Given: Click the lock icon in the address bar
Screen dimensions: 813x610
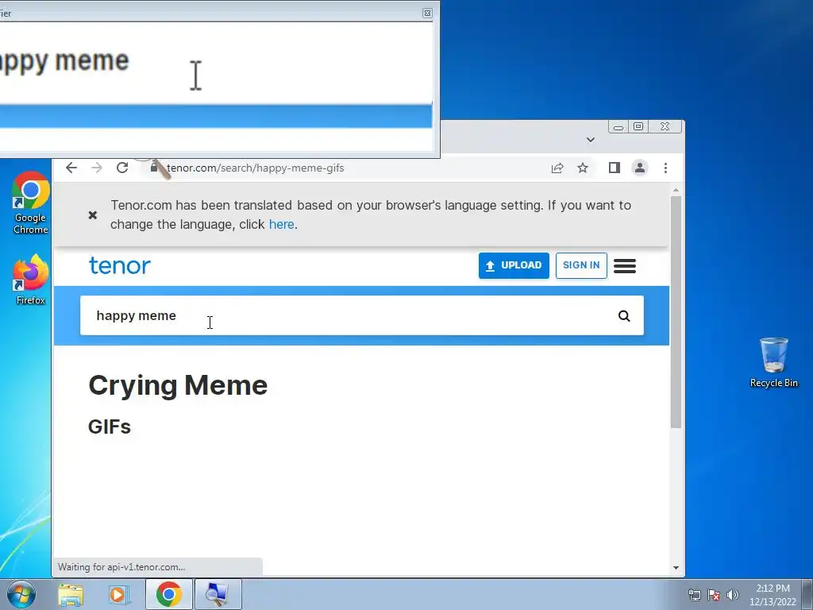Looking at the screenshot, I should [154, 167].
